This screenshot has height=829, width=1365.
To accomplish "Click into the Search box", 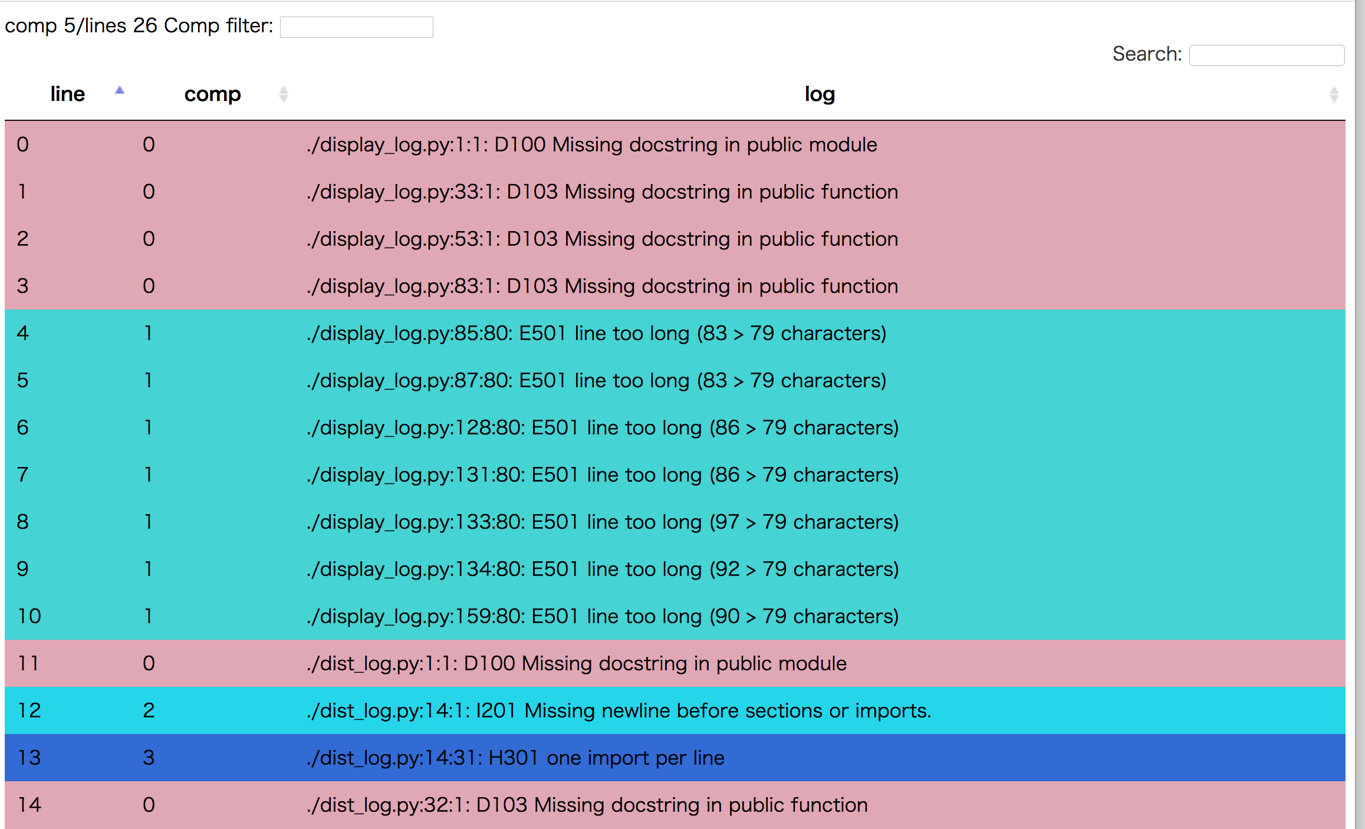I will click(1266, 55).
